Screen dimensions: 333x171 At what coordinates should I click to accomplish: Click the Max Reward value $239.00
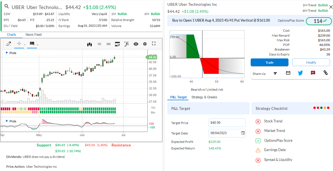(324, 36)
